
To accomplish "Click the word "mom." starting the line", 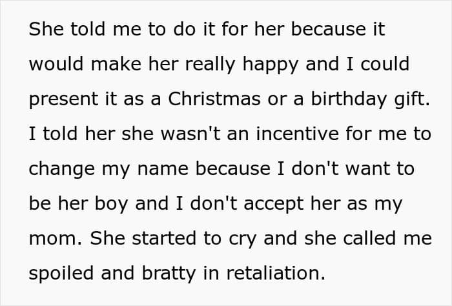I will coord(56,240).
